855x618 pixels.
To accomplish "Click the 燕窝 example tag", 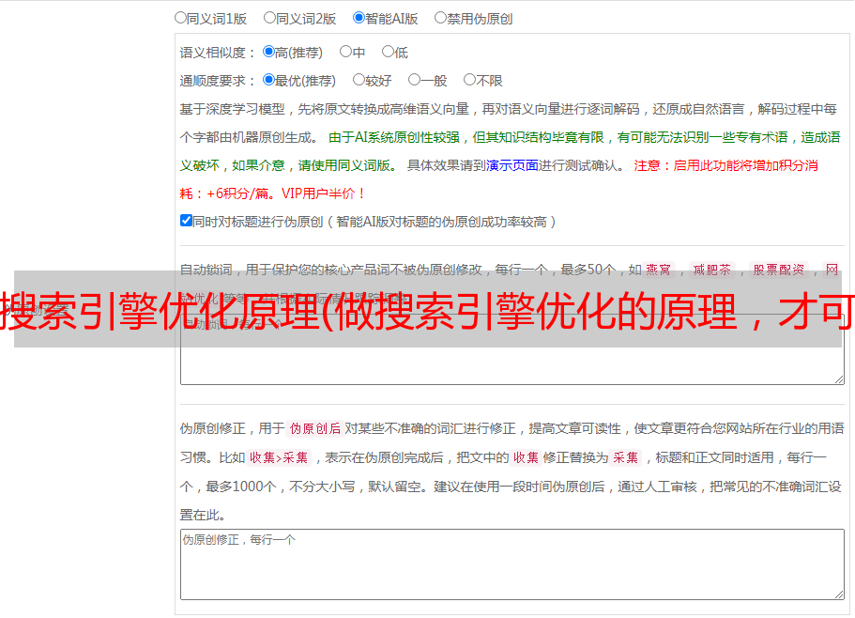I will (x=658, y=270).
